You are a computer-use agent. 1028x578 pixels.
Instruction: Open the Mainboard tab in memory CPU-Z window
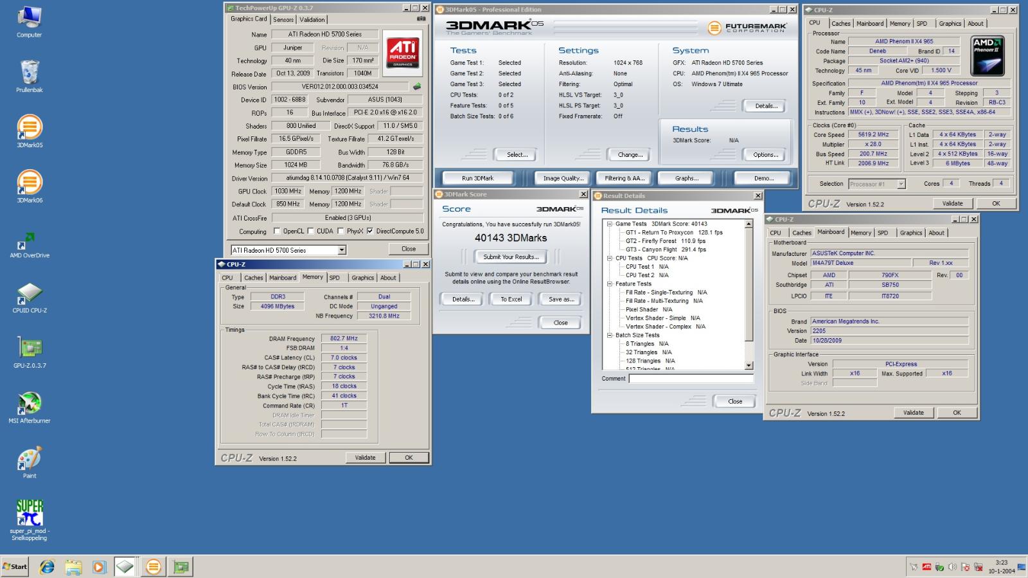pos(283,278)
